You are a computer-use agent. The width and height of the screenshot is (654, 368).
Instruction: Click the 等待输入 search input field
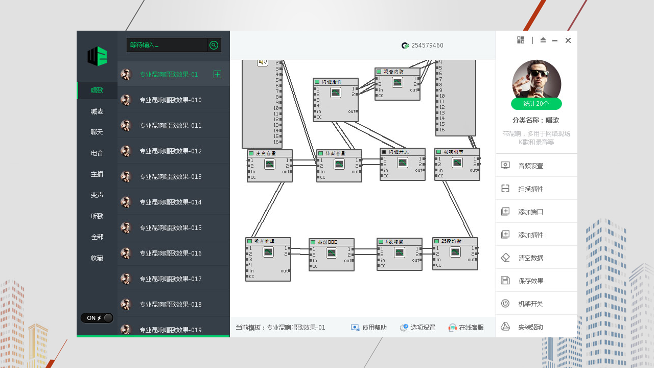(x=166, y=45)
